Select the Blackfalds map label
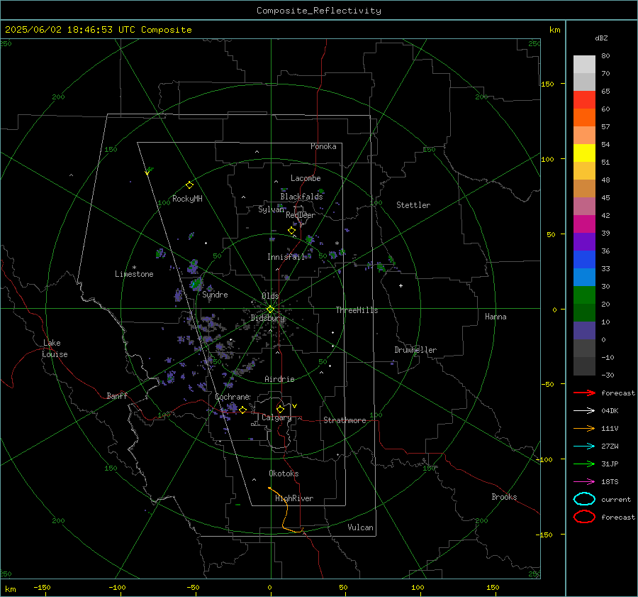638x597 pixels. (x=301, y=197)
